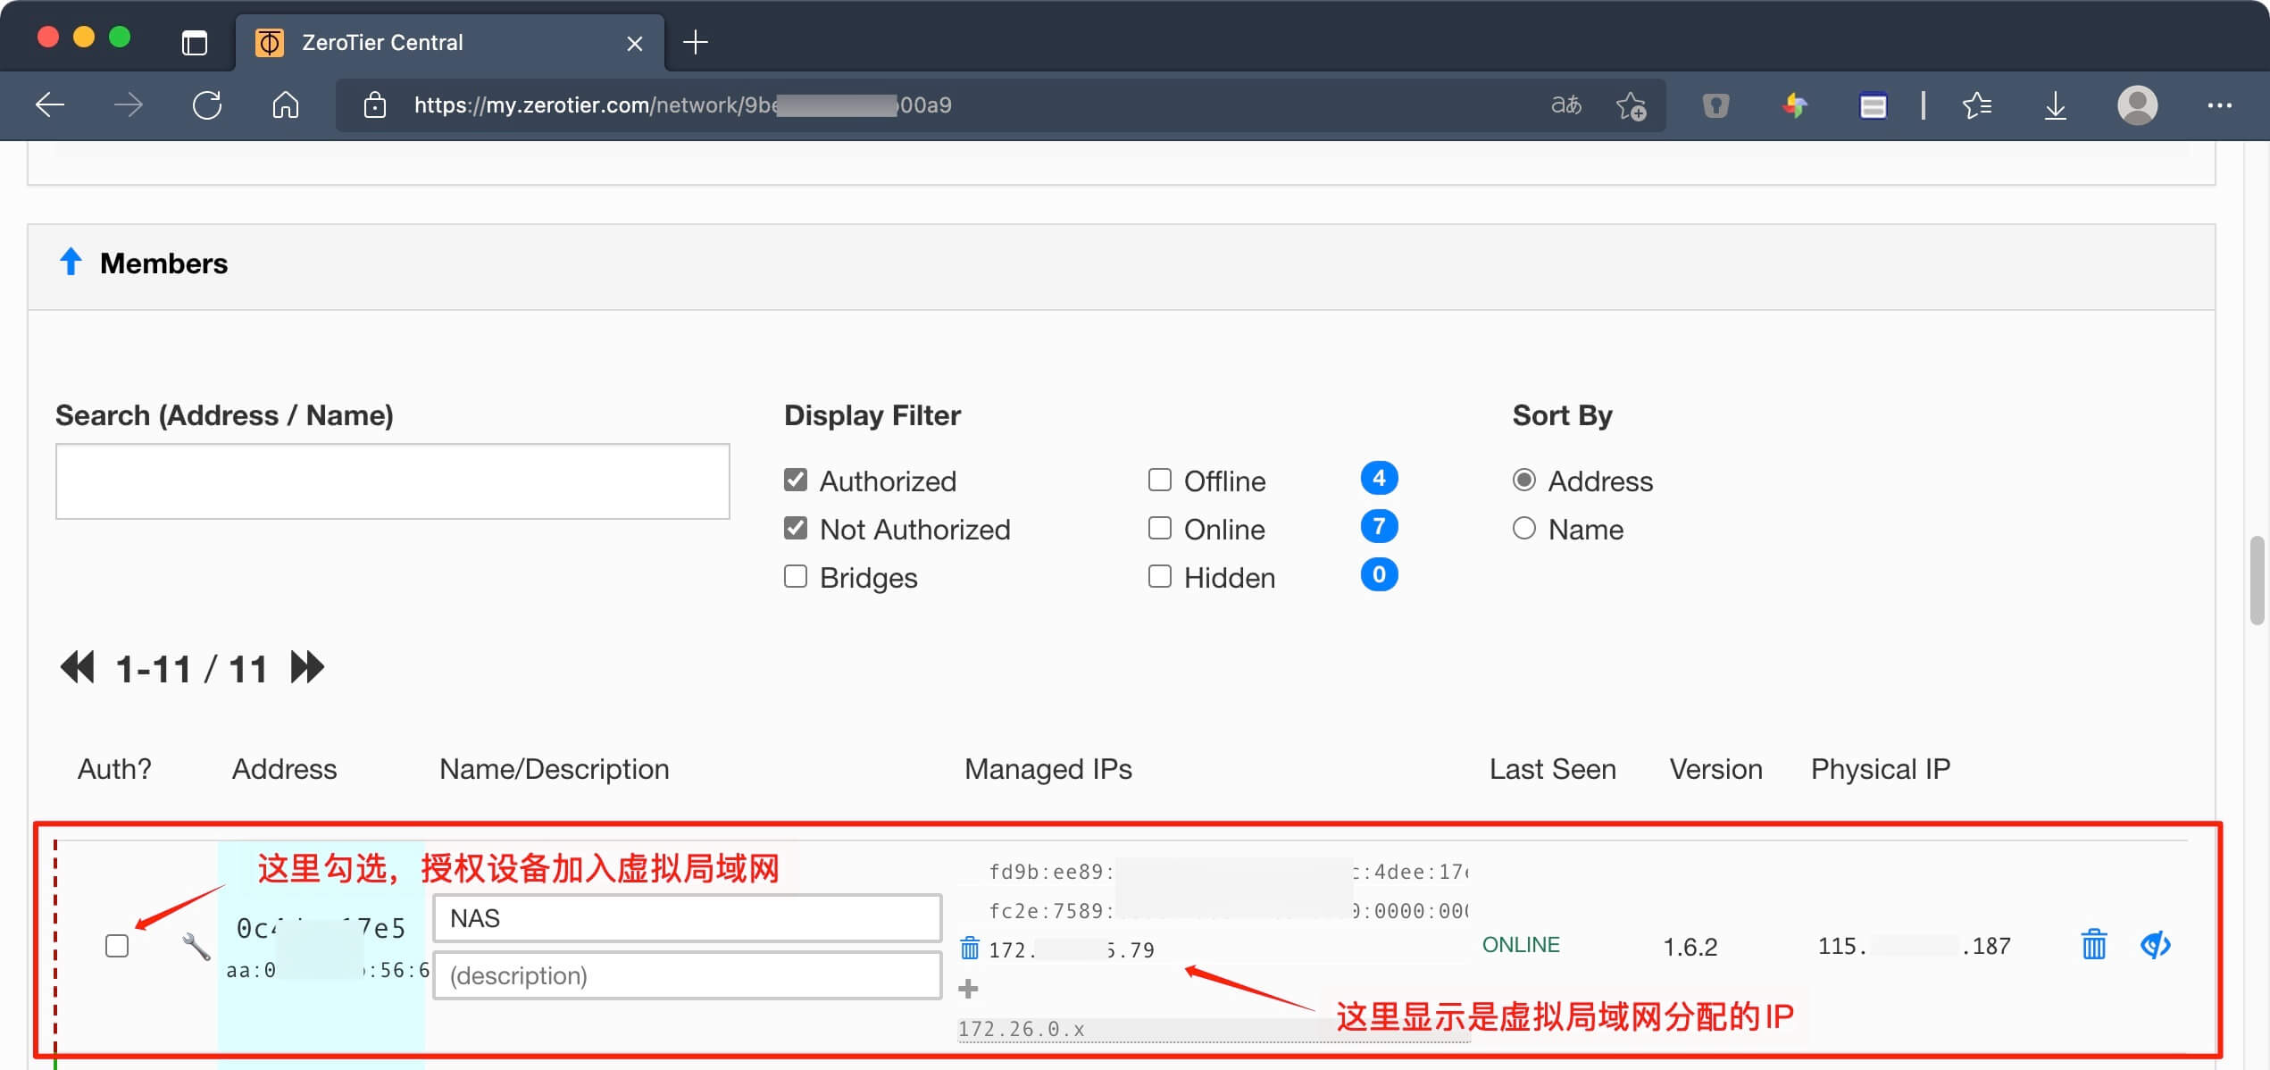
Task: Delete the NAS member with trash icon
Action: coord(2094,945)
